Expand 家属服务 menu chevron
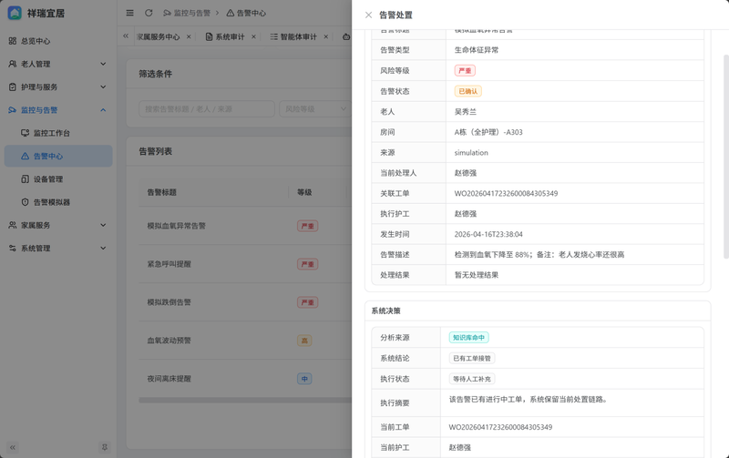 [x=103, y=225]
